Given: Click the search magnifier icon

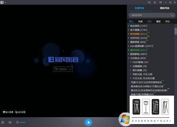Looking at the screenshot, I should click(x=172, y=15).
